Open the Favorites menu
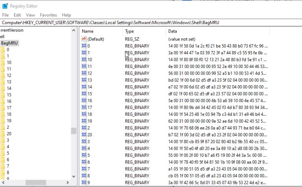The height and width of the screenshot is (187, 302). coord(48,15)
